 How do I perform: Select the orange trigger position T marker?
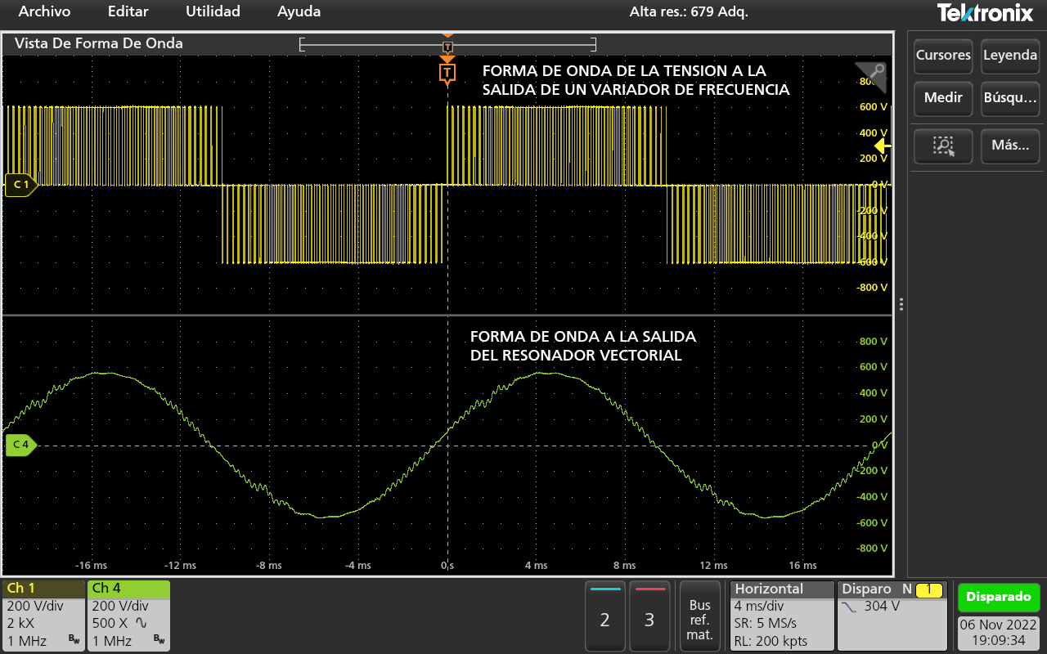click(x=447, y=73)
